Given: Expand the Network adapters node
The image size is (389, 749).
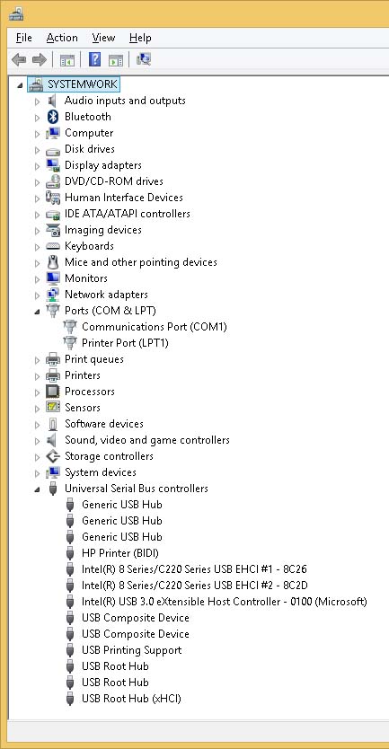Looking at the screenshot, I should click(37, 295).
